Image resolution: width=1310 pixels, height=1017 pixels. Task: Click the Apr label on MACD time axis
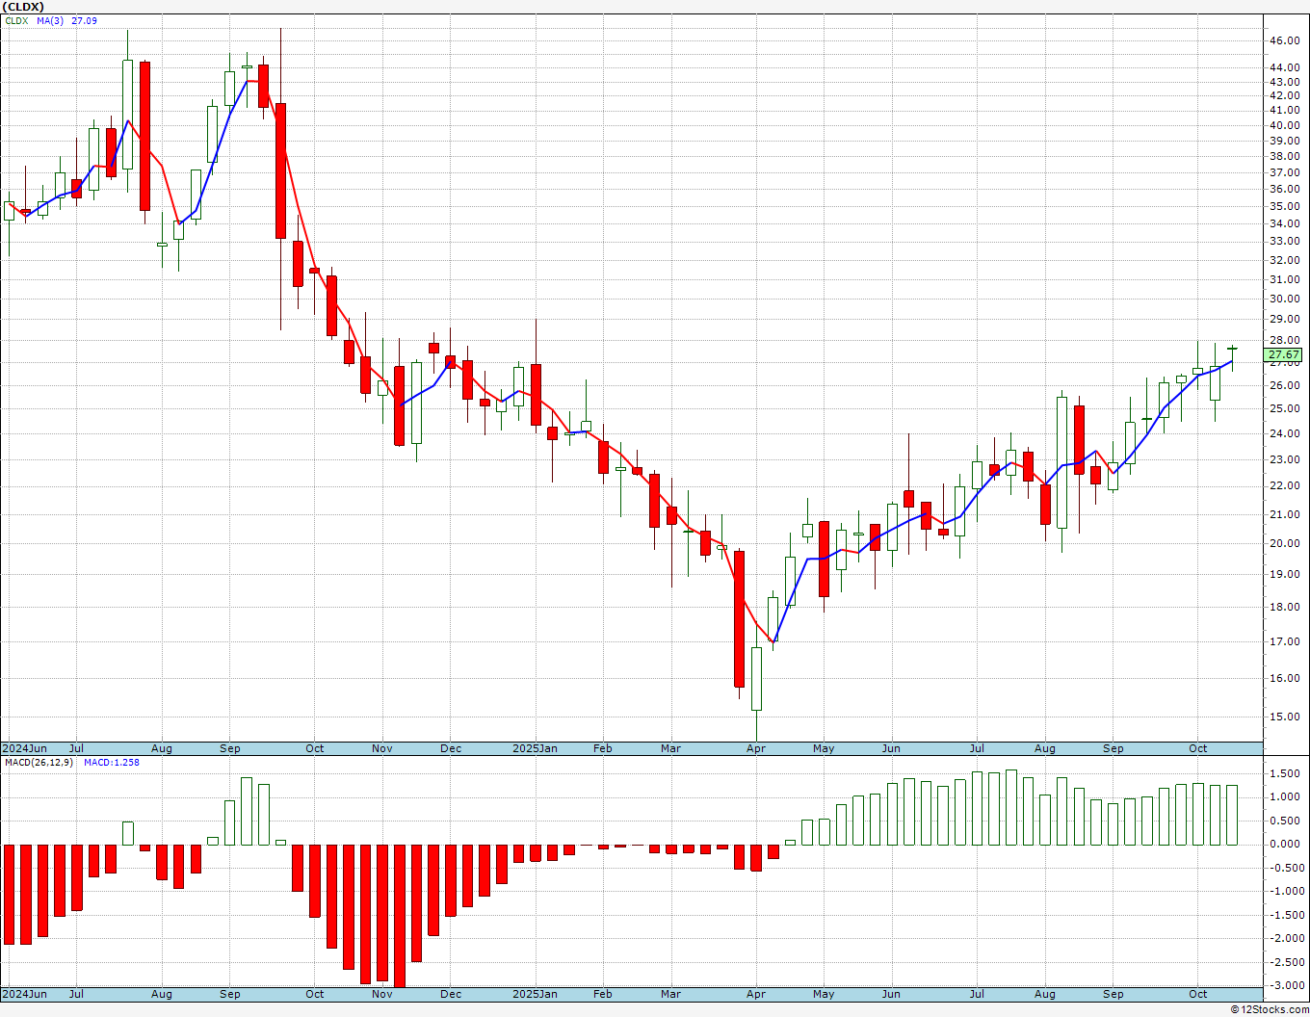click(756, 994)
